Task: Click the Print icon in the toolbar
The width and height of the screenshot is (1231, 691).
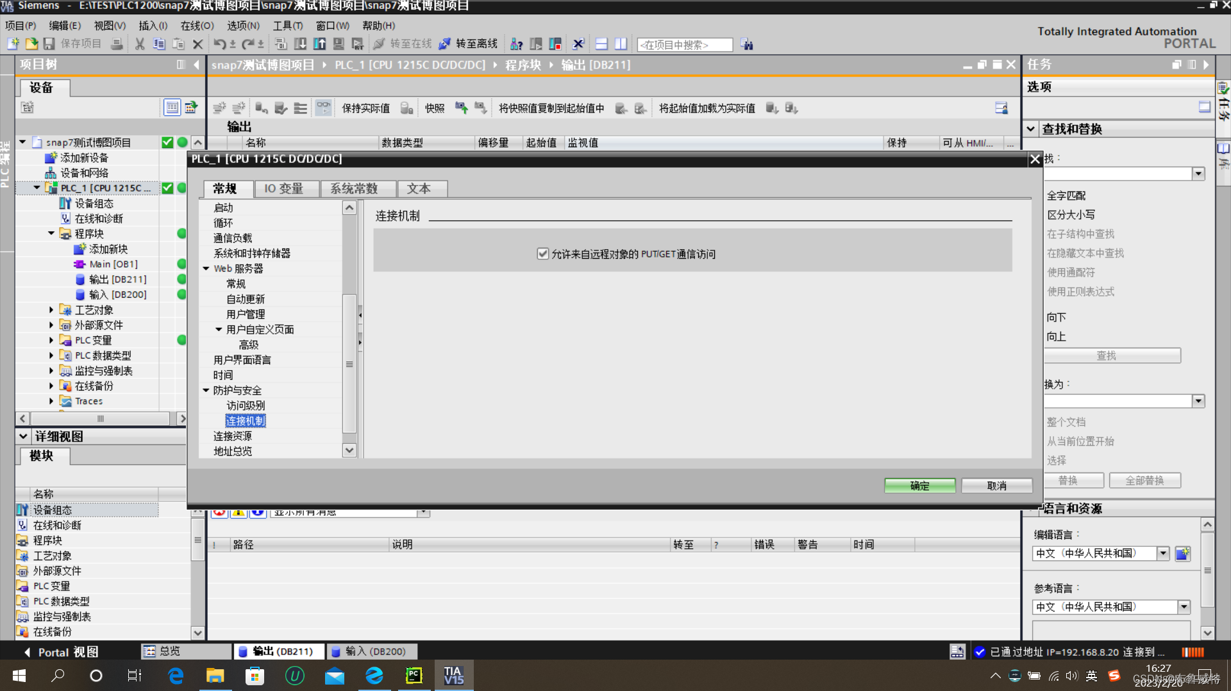Action: [x=116, y=44]
